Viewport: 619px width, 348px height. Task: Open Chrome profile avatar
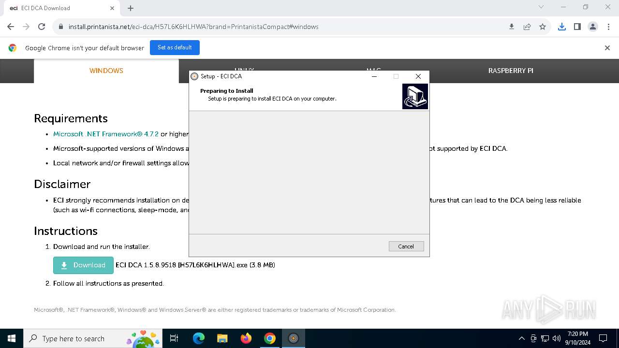(593, 27)
